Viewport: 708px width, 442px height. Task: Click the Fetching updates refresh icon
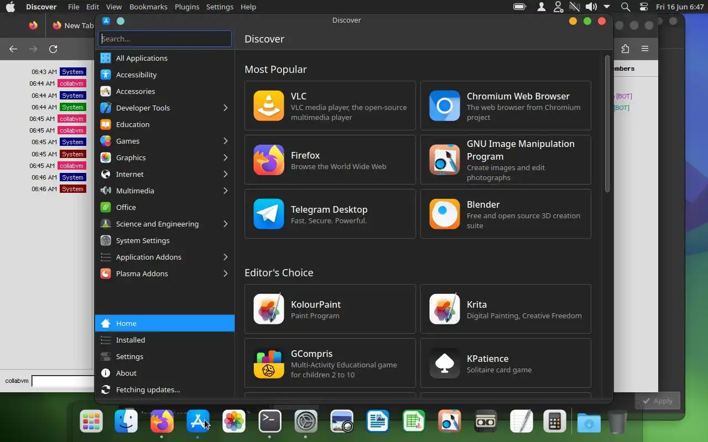106,390
